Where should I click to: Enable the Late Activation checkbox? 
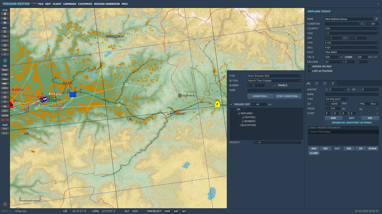pyautogui.click(x=309, y=71)
